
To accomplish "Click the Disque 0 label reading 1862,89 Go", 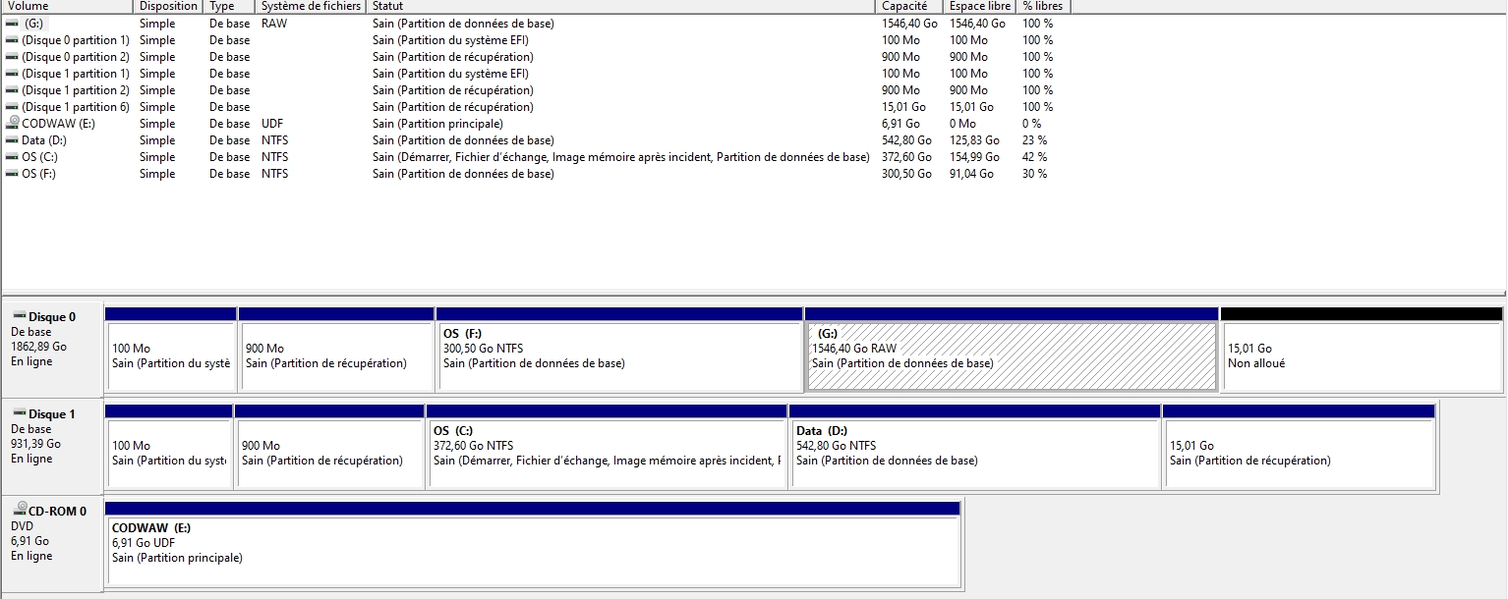I will pyautogui.click(x=39, y=347).
